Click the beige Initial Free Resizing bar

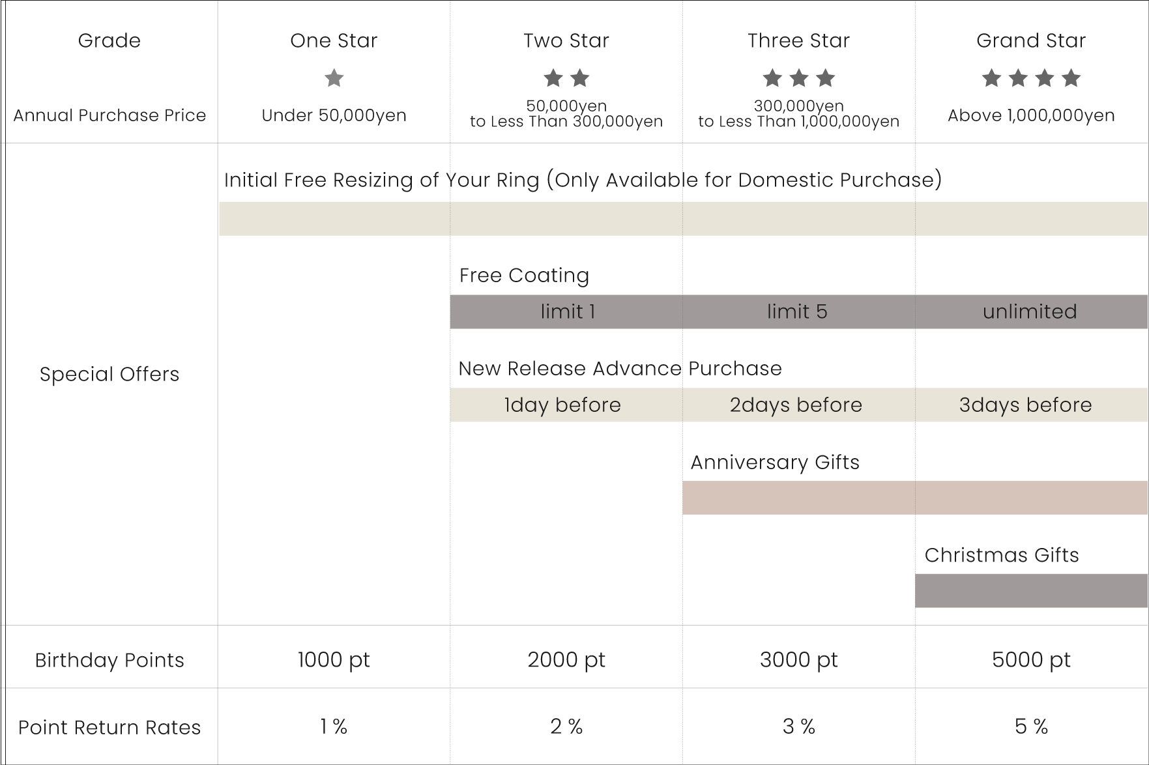pos(683,218)
